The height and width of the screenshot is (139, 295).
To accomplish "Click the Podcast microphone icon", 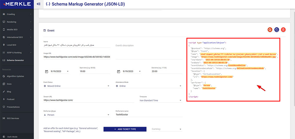I will point(4,99).
